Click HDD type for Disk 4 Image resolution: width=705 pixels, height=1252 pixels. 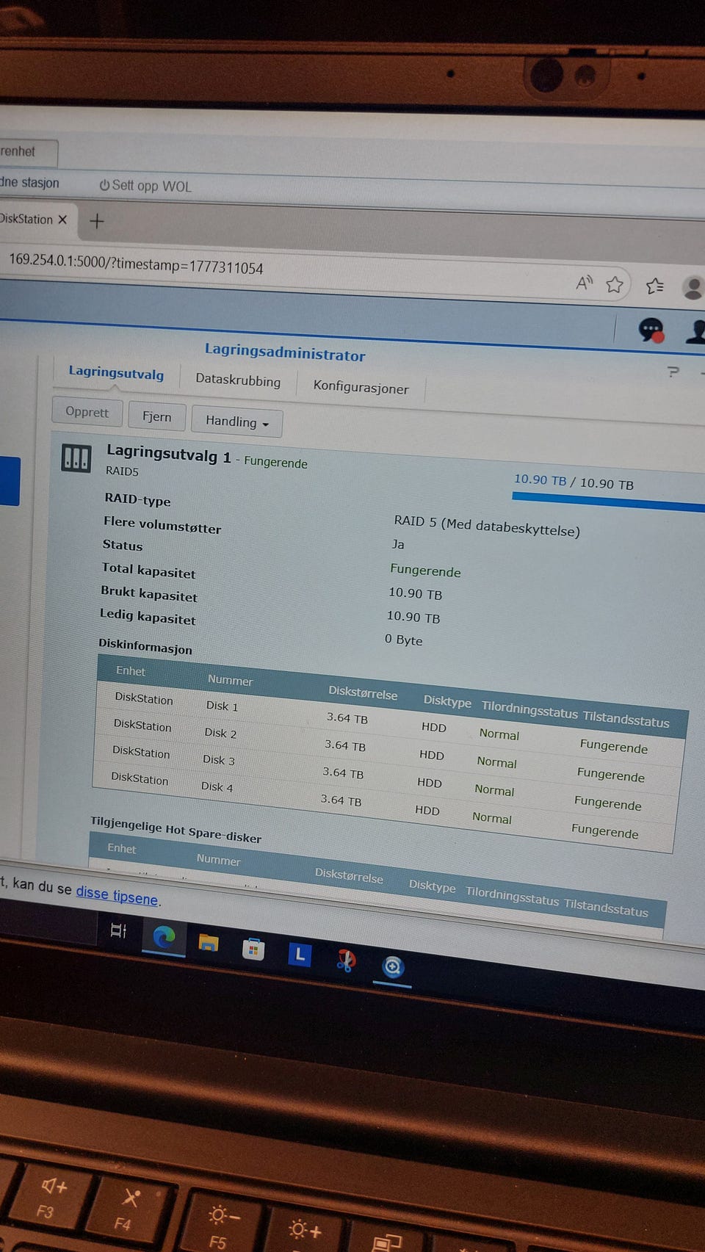[x=427, y=810]
